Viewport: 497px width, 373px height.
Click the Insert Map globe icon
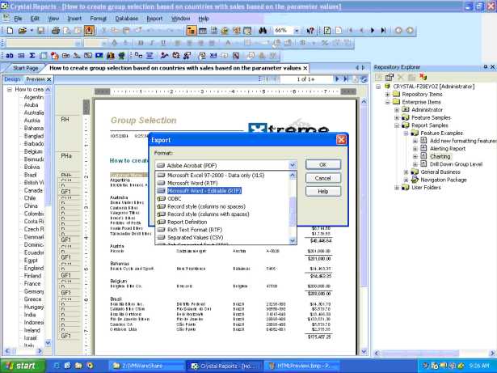pos(121,56)
